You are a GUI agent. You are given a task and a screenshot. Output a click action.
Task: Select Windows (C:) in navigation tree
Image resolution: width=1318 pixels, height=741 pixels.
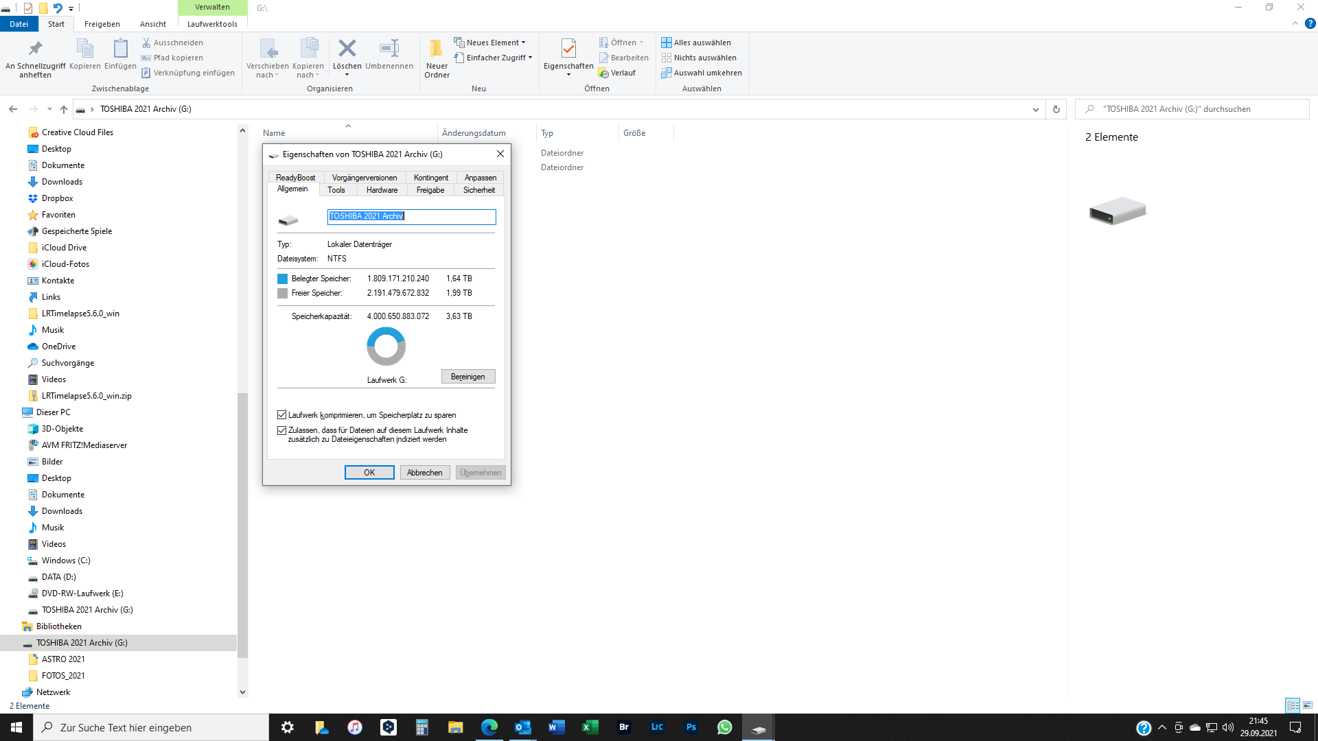pos(66,561)
